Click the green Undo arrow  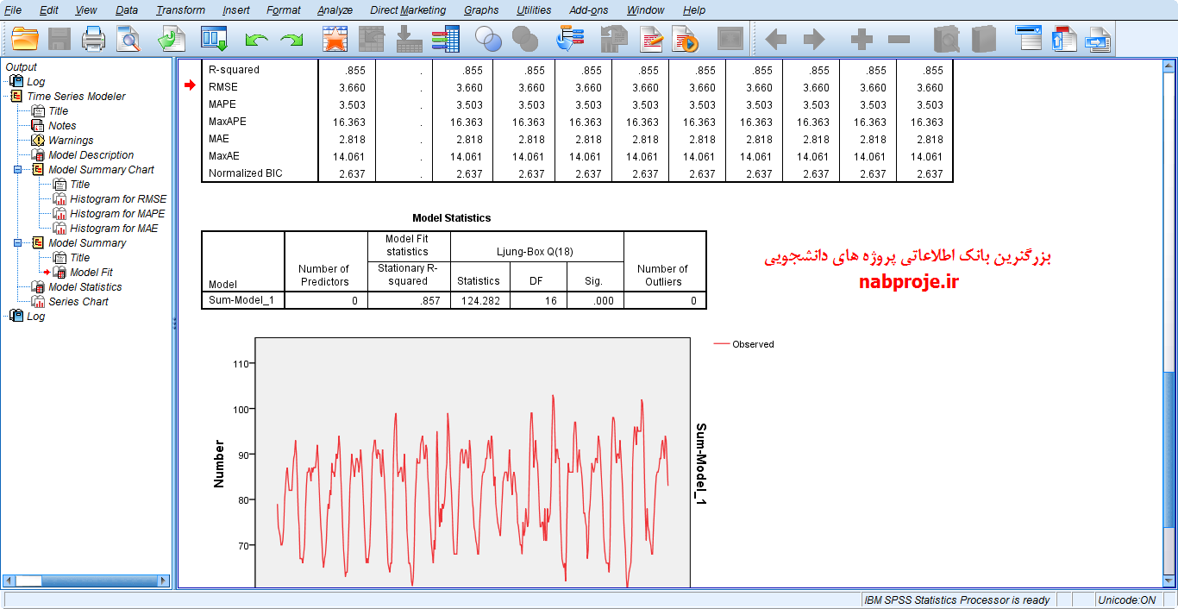256,40
